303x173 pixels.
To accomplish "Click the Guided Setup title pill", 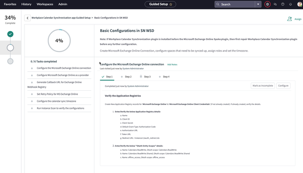I will coord(160,4).
